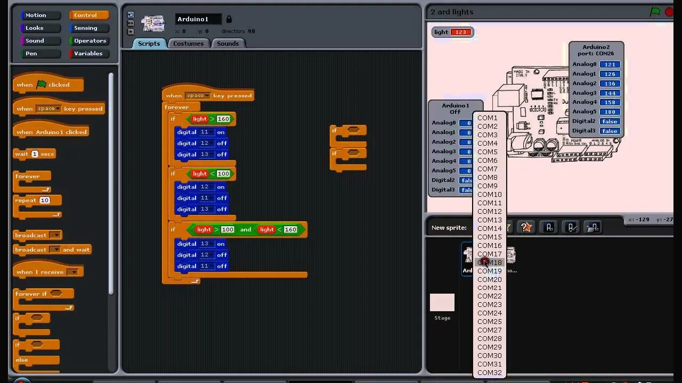Open the Variables block category
Image resolution: width=682 pixels, height=383 pixels.
(88, 53)
